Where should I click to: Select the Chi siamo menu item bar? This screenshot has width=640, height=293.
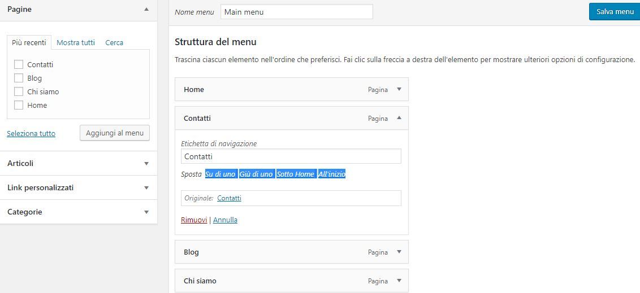pos(291,281)
